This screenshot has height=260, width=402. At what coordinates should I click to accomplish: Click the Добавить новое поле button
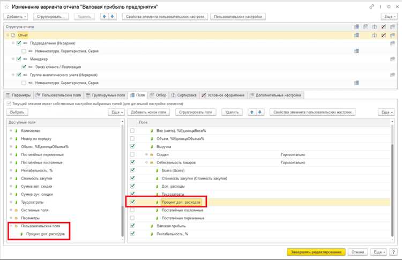coord(148,112)
